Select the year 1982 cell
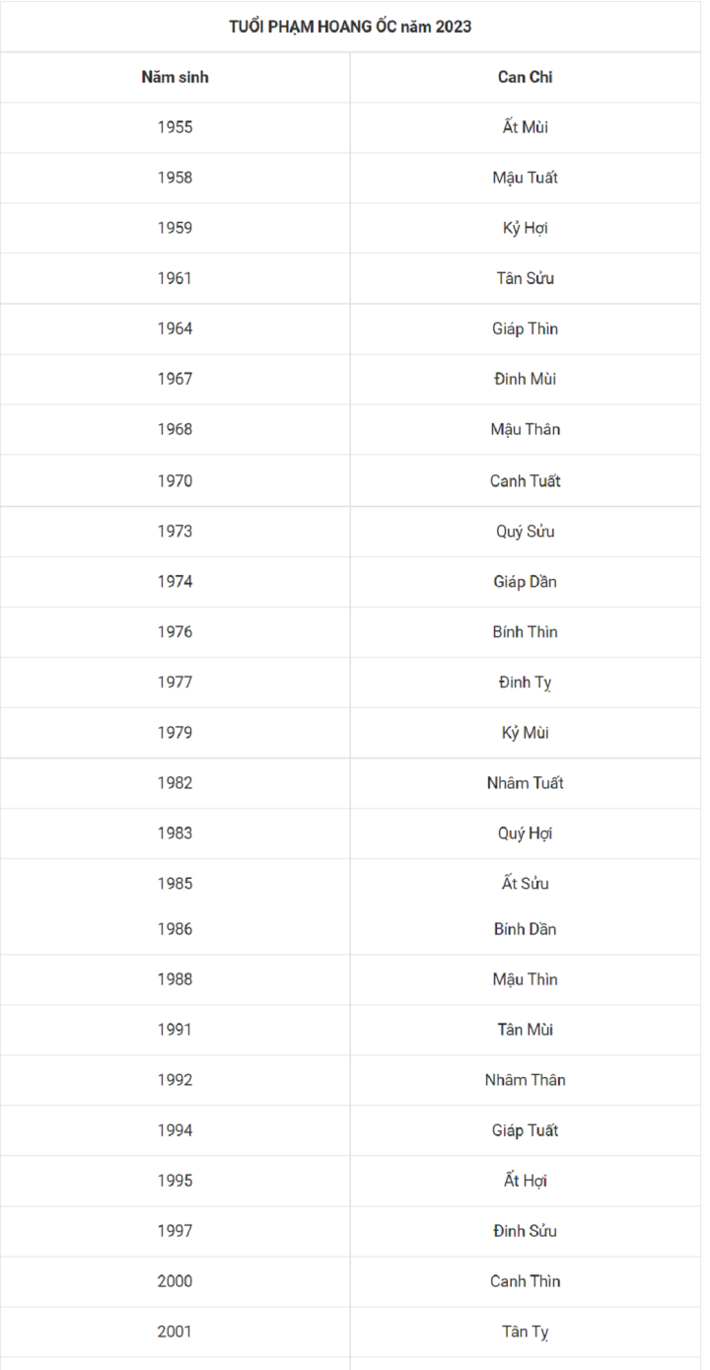The width and height of the screenshot is (710, 1370). 175,783
